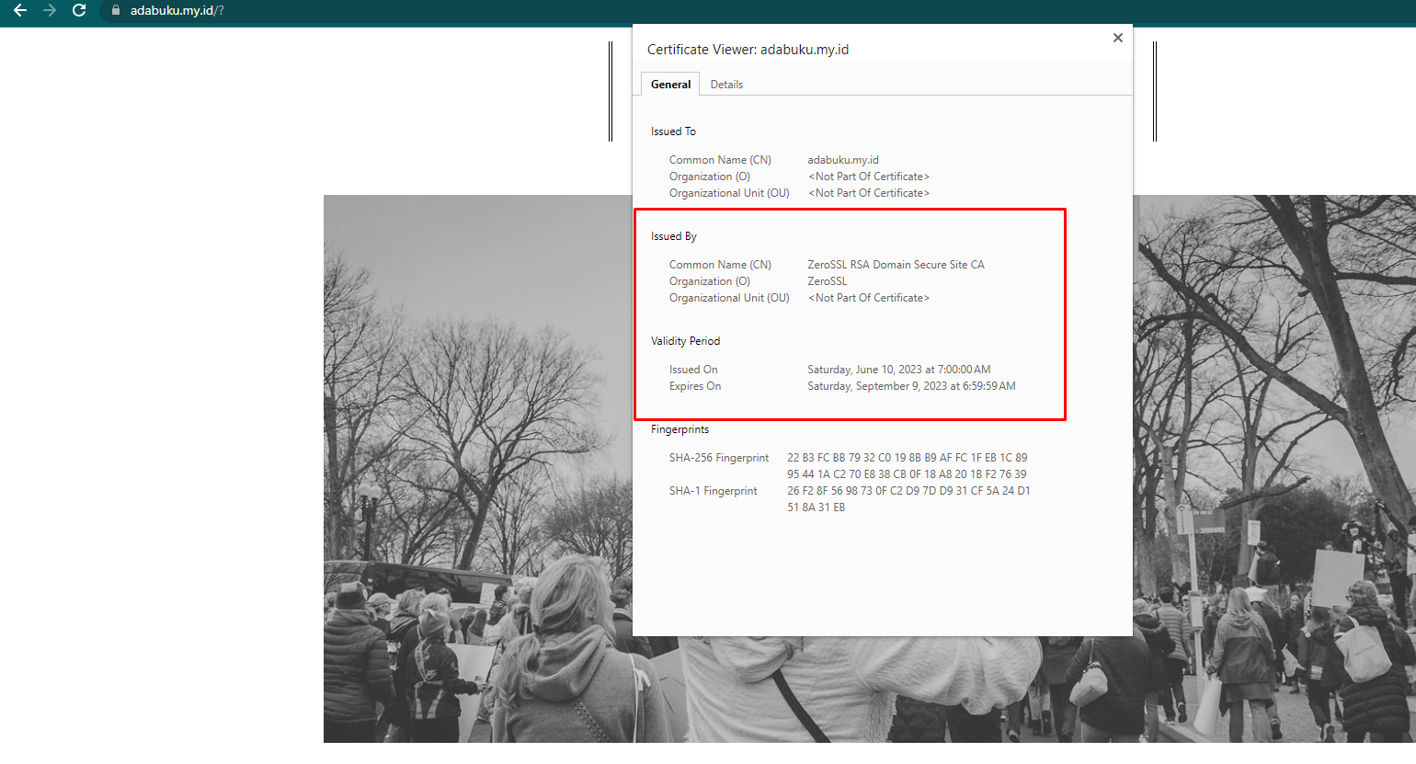Go forward in browser history
The image size is (1416, 764).
point(50,10)
